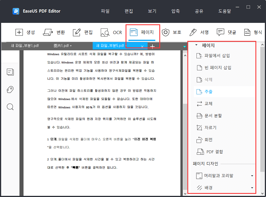Collapse the 페이지 section header
This screenshot has width=266, height=197.
[196, 45]
